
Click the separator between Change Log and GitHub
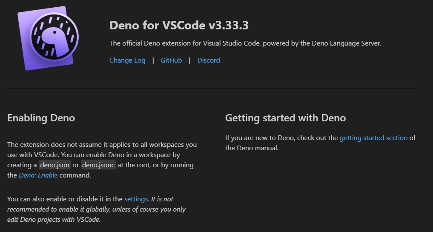[x=153, y=60]
